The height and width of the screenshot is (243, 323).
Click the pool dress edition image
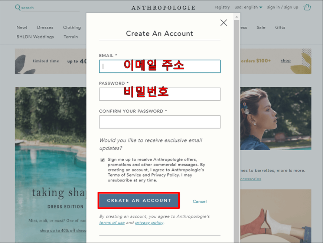[50, 165]
